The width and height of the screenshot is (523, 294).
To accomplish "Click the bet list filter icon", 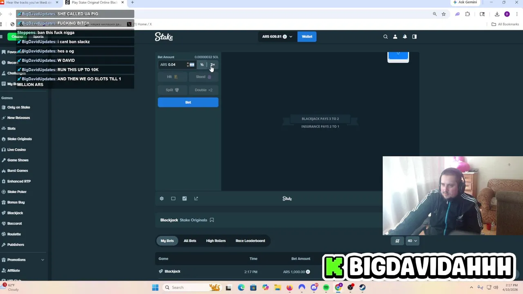I will click(397, 241).
